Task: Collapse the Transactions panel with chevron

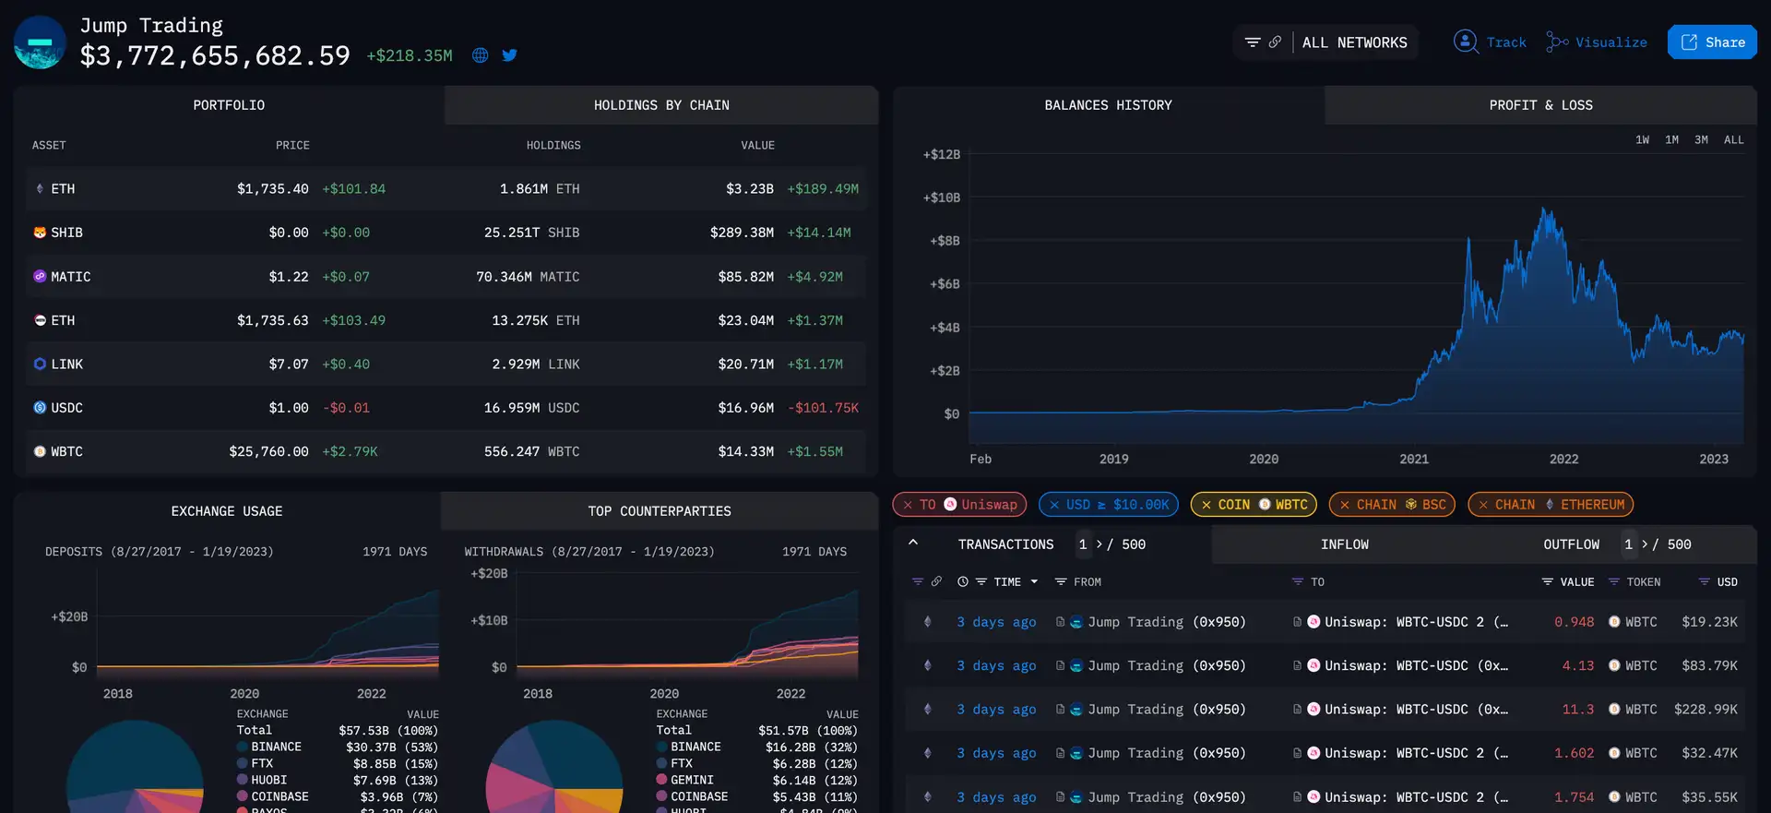Action: tap(913, 544)
